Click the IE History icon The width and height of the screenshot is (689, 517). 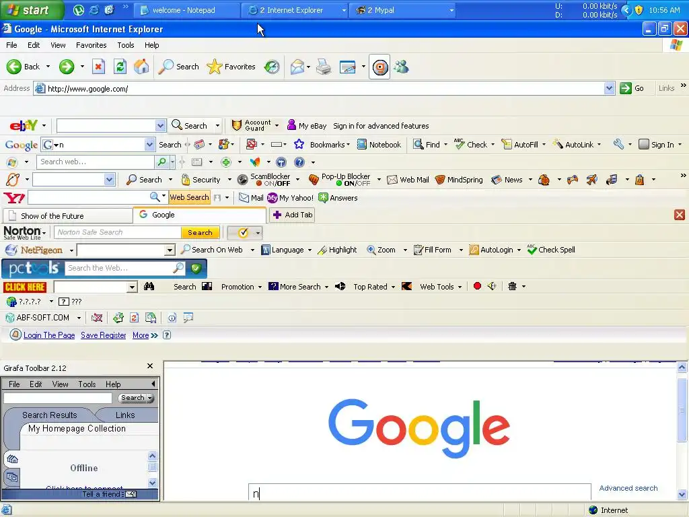272,67
